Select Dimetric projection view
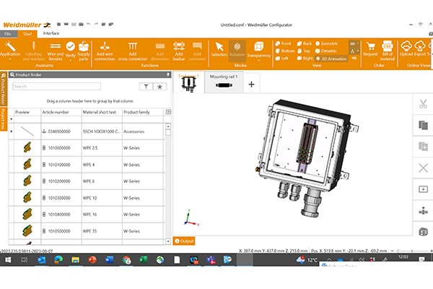This screenshot has width=433, height=289. [326, 51]
